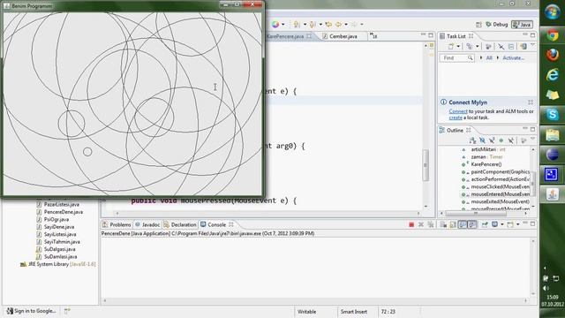The image size is (565, 318).
Task: Open the Problems tab
Action: pyautogui.click(x=117, y=224)
